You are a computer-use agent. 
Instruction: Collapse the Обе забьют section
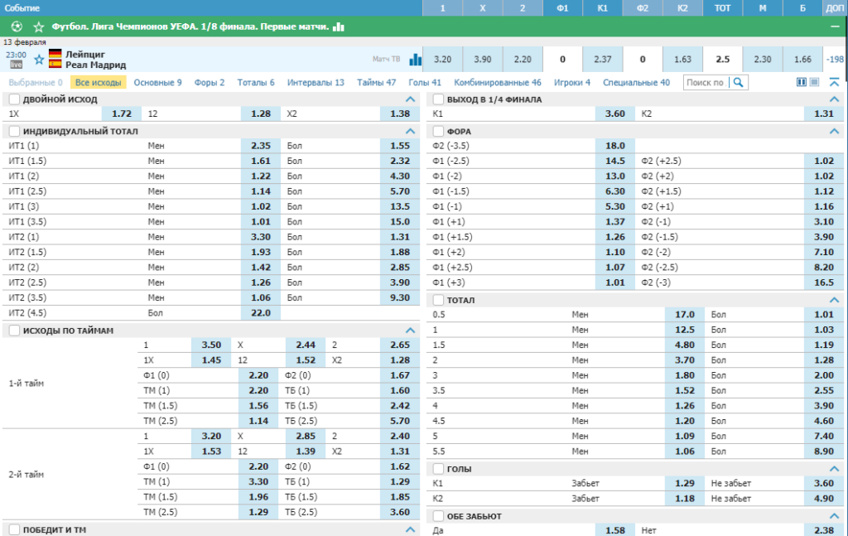click(x=835, y=516)
